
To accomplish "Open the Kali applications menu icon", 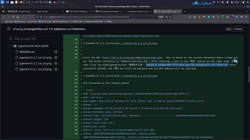I will click(2, 2).
